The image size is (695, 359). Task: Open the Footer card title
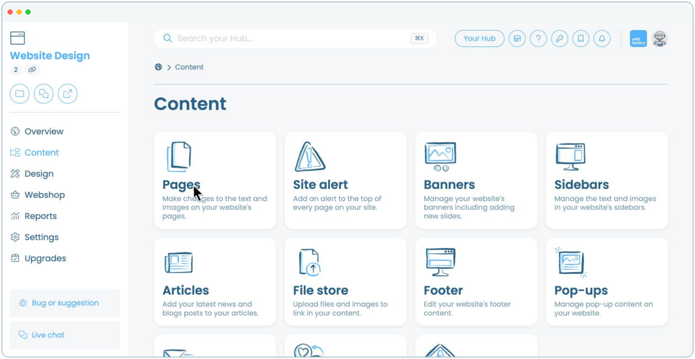point(443,290)
